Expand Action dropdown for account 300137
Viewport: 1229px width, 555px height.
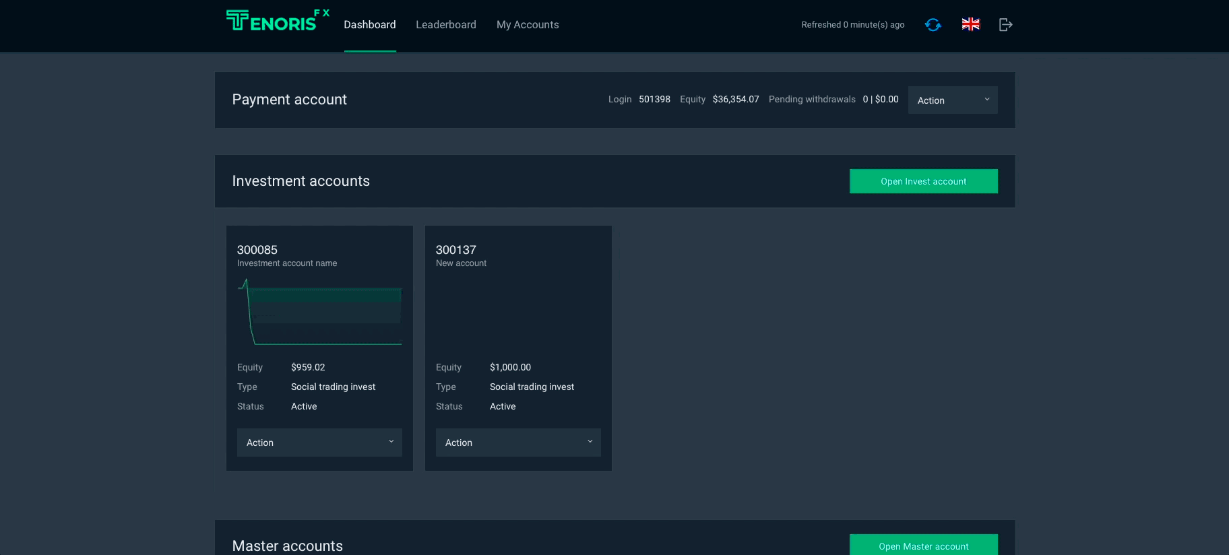[x=517, y=443]
